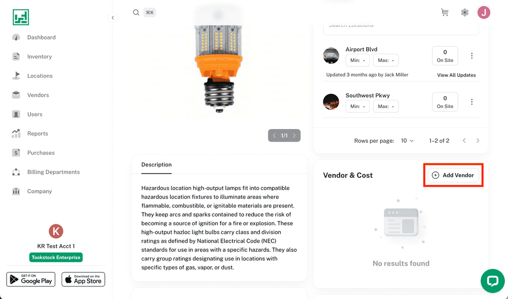The width and height of the screenshot is (508, 299).
Task: Open the Reports chart icon
Action: (16, 133)
